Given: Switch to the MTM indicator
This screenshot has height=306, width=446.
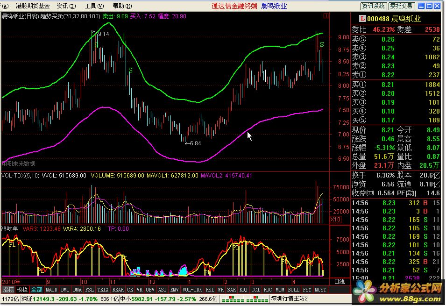Looking at the screenshot, I should (x=280, y=290).
